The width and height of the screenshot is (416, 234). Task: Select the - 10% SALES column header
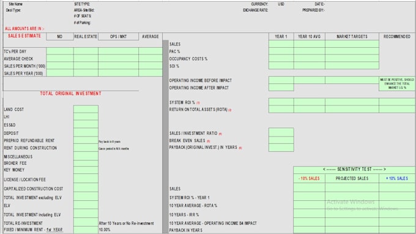[310, 178]
